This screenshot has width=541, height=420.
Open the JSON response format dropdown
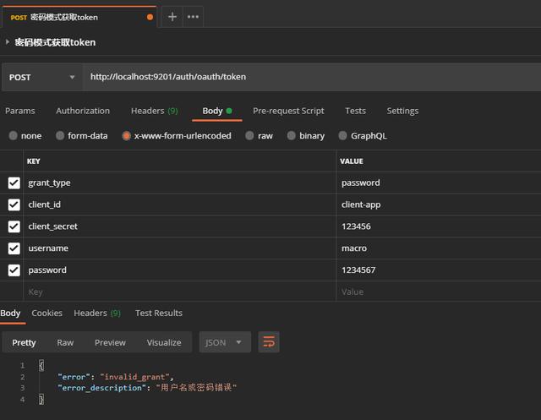225,342
